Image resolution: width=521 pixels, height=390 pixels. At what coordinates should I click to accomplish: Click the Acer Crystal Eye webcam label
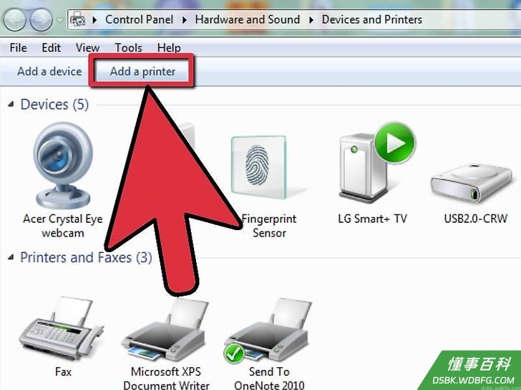[x=63, y=226]
